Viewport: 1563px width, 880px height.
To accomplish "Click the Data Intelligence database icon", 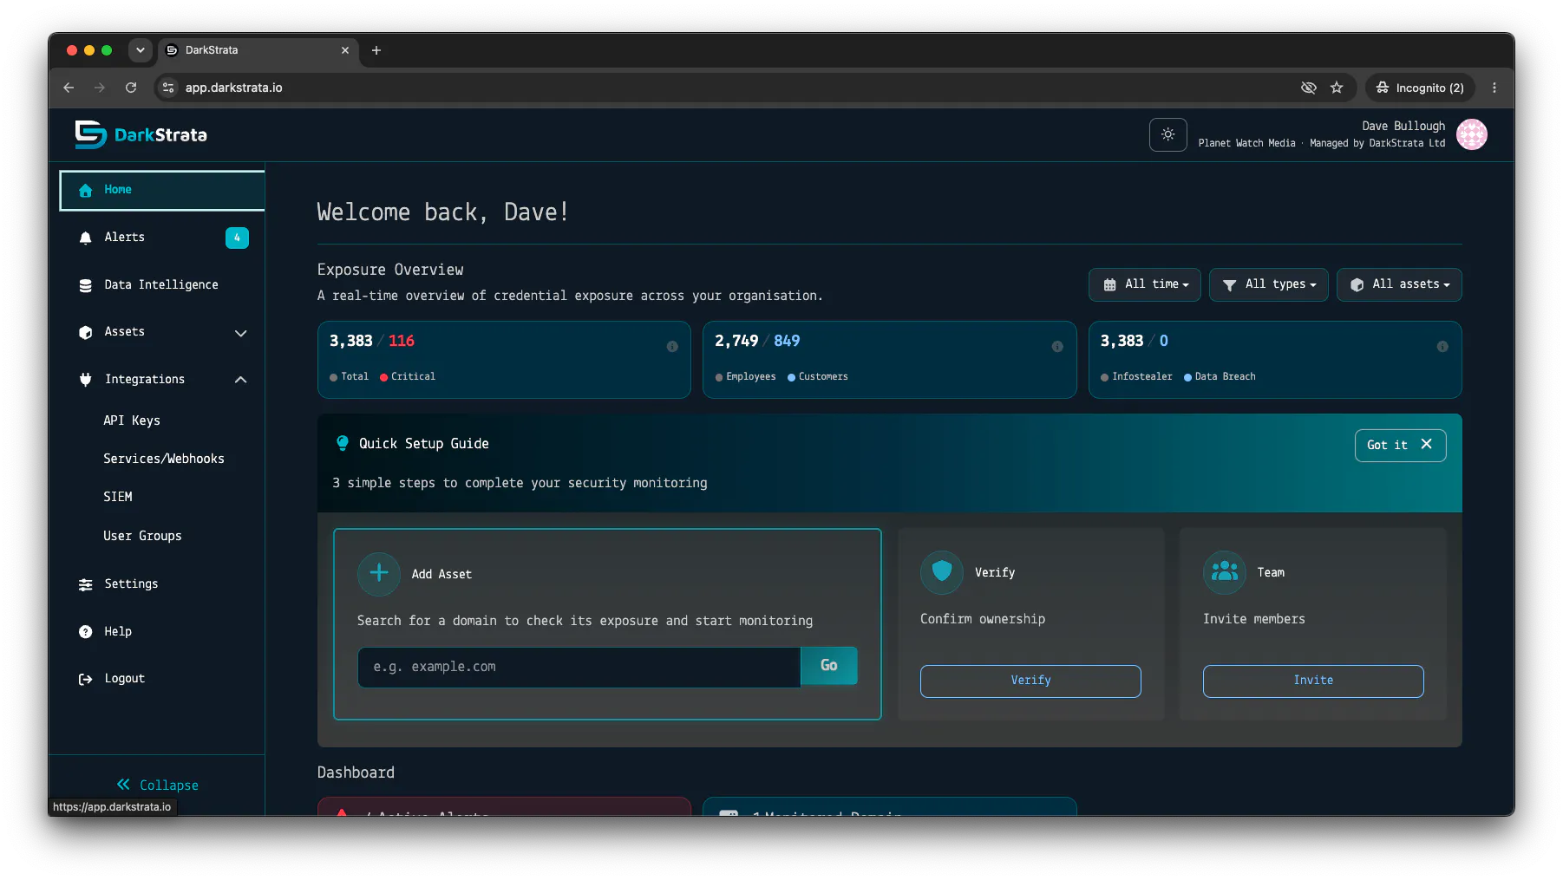I will tap(85, 285).
